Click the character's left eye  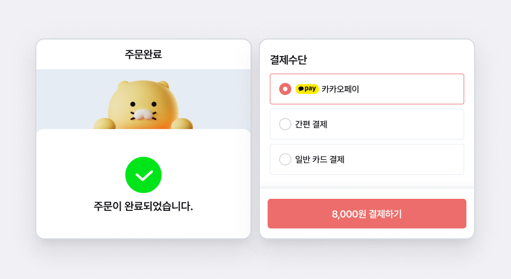coord(133,104)
